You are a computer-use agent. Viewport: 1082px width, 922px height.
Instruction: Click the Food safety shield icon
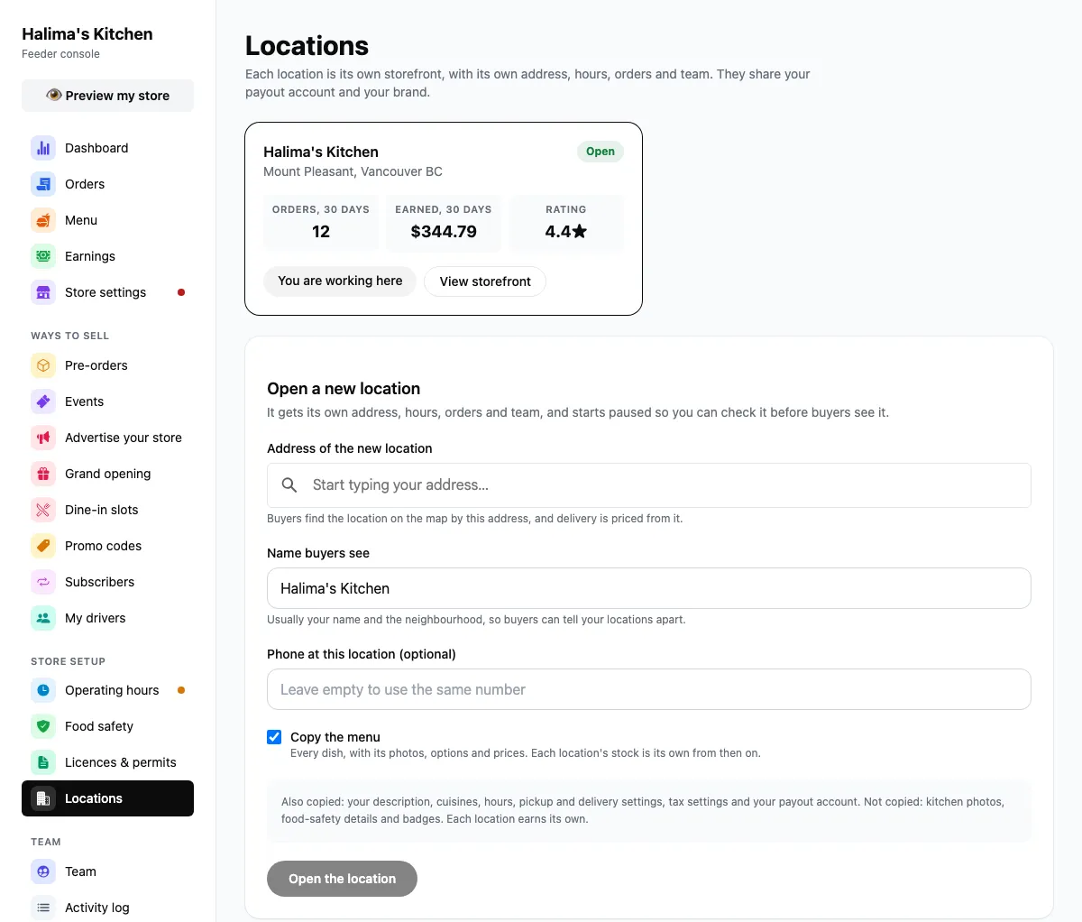coord(43,726)
